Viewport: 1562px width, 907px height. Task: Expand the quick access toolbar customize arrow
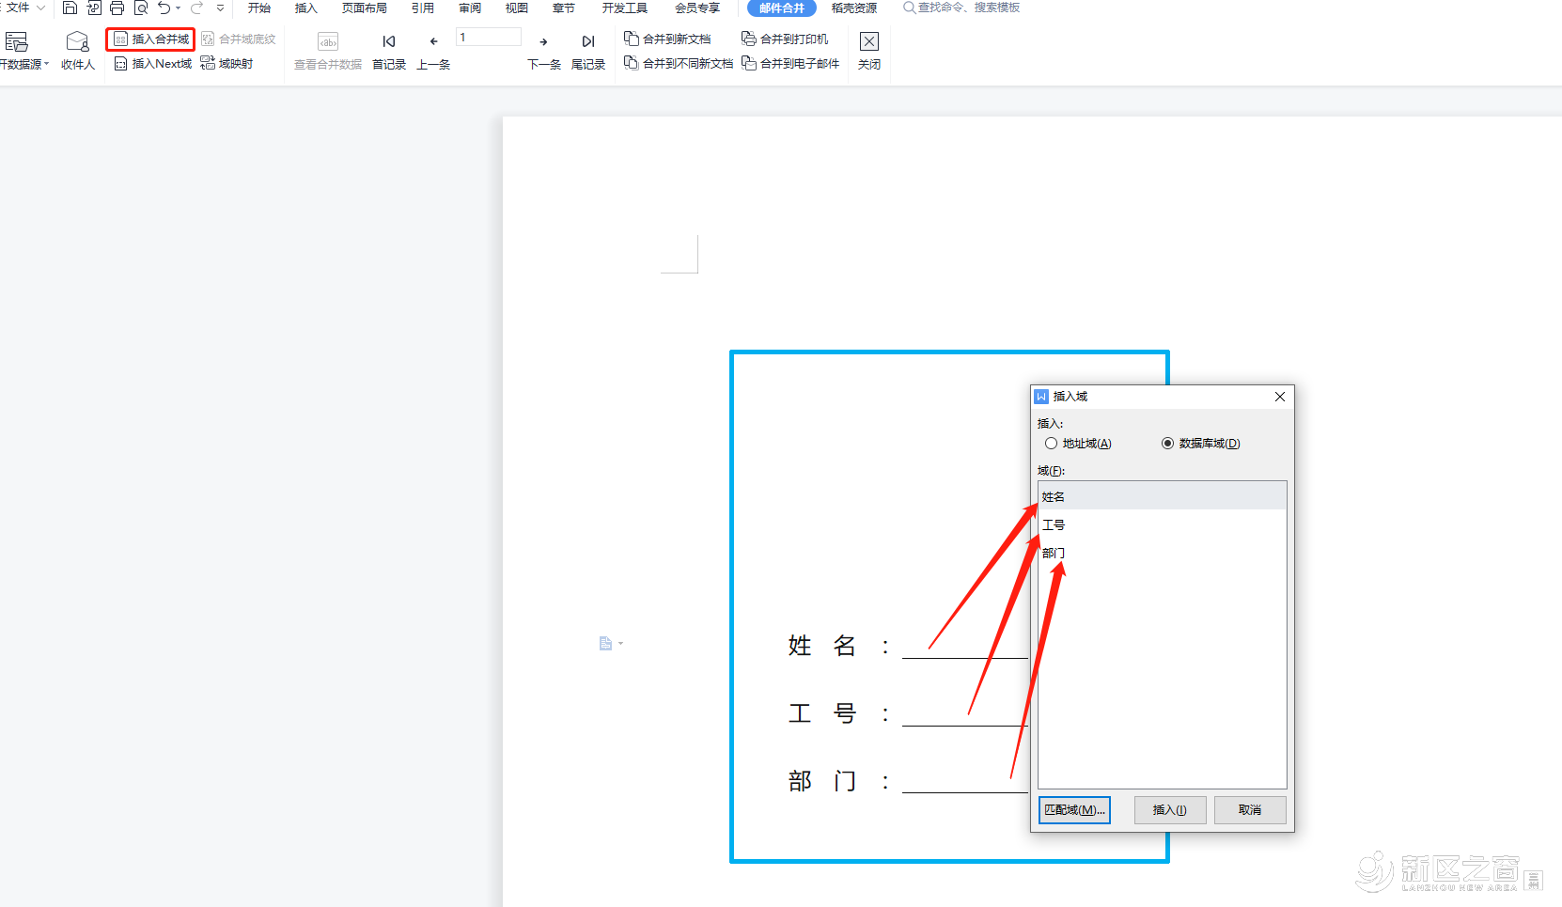click(x=220, y=8)
